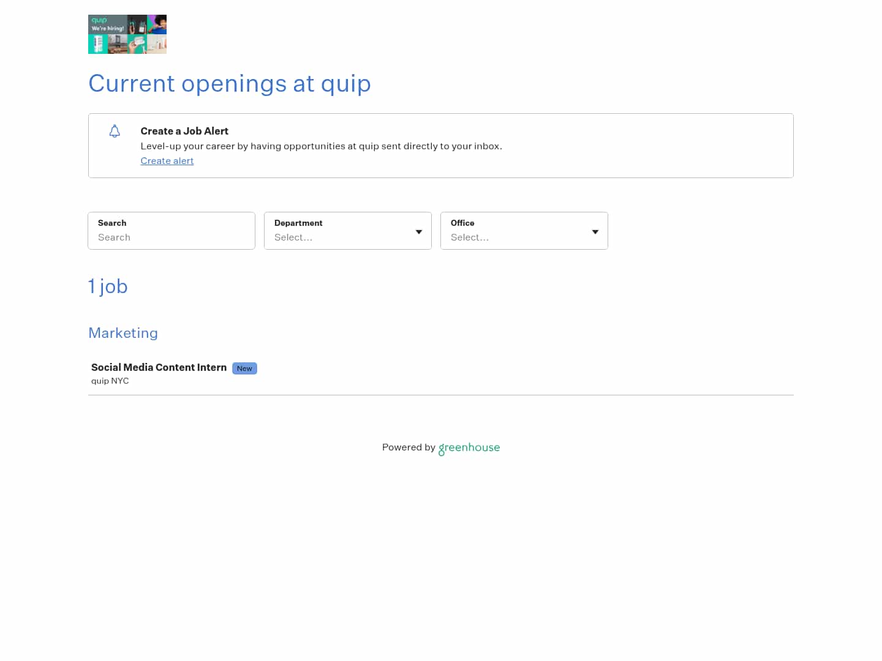882x661 pixels.
Task: Click the Powered by greenhouse link
Action: [x=440, y=447]
